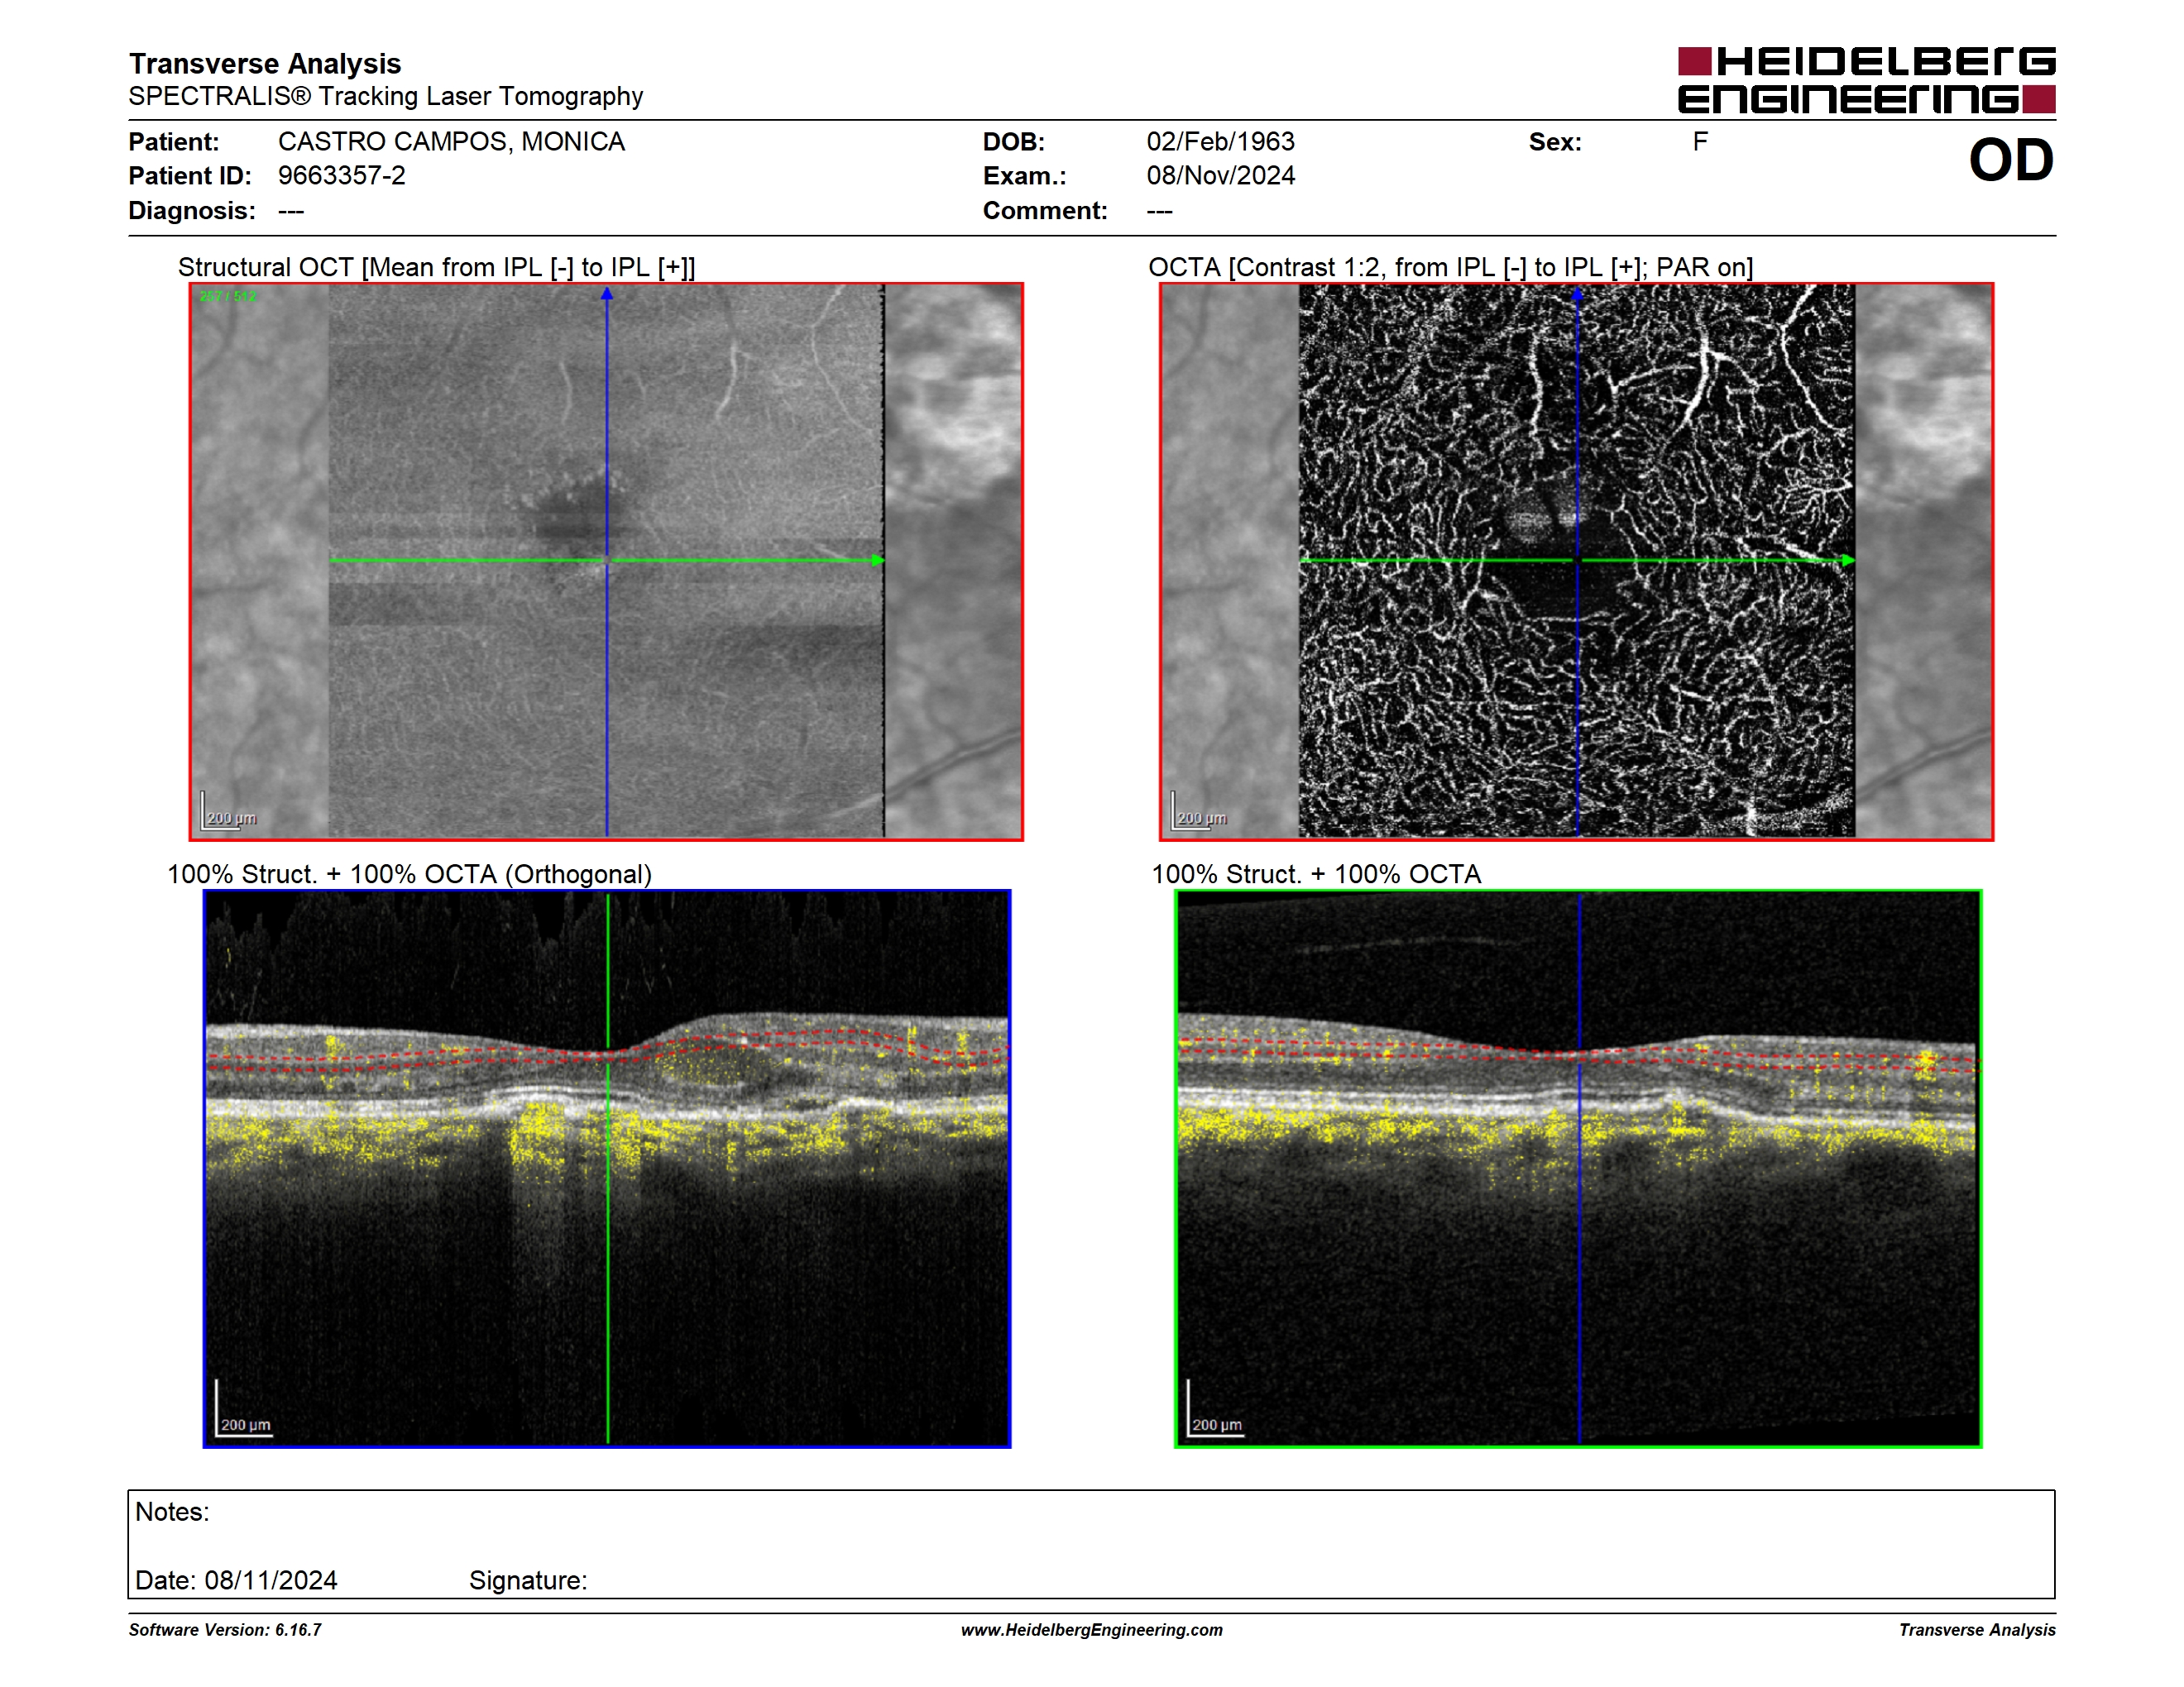Click the Heidelberg Engineering logo
This screenshot has height=1687, width=2184.
click(1866, 80)
